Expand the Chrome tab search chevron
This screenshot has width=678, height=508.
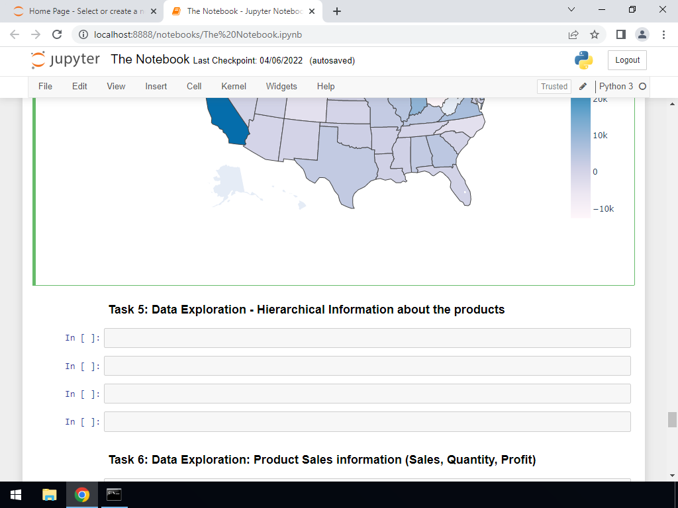point(571,10)
